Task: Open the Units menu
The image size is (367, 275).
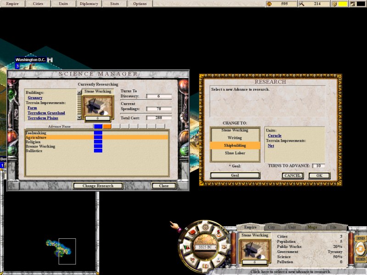Action: pyautogui.click(x=63, y=4)
